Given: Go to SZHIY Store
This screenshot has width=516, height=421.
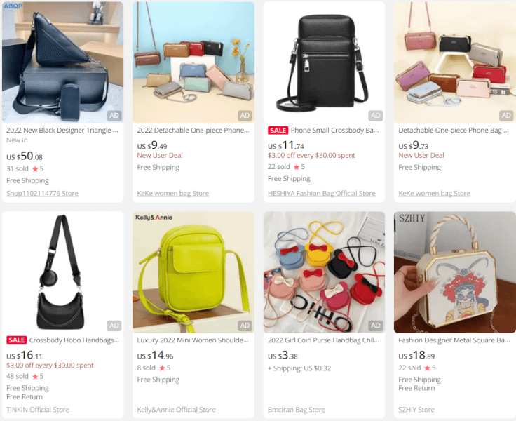Looking at the screenshot, I should click(416, 410).
